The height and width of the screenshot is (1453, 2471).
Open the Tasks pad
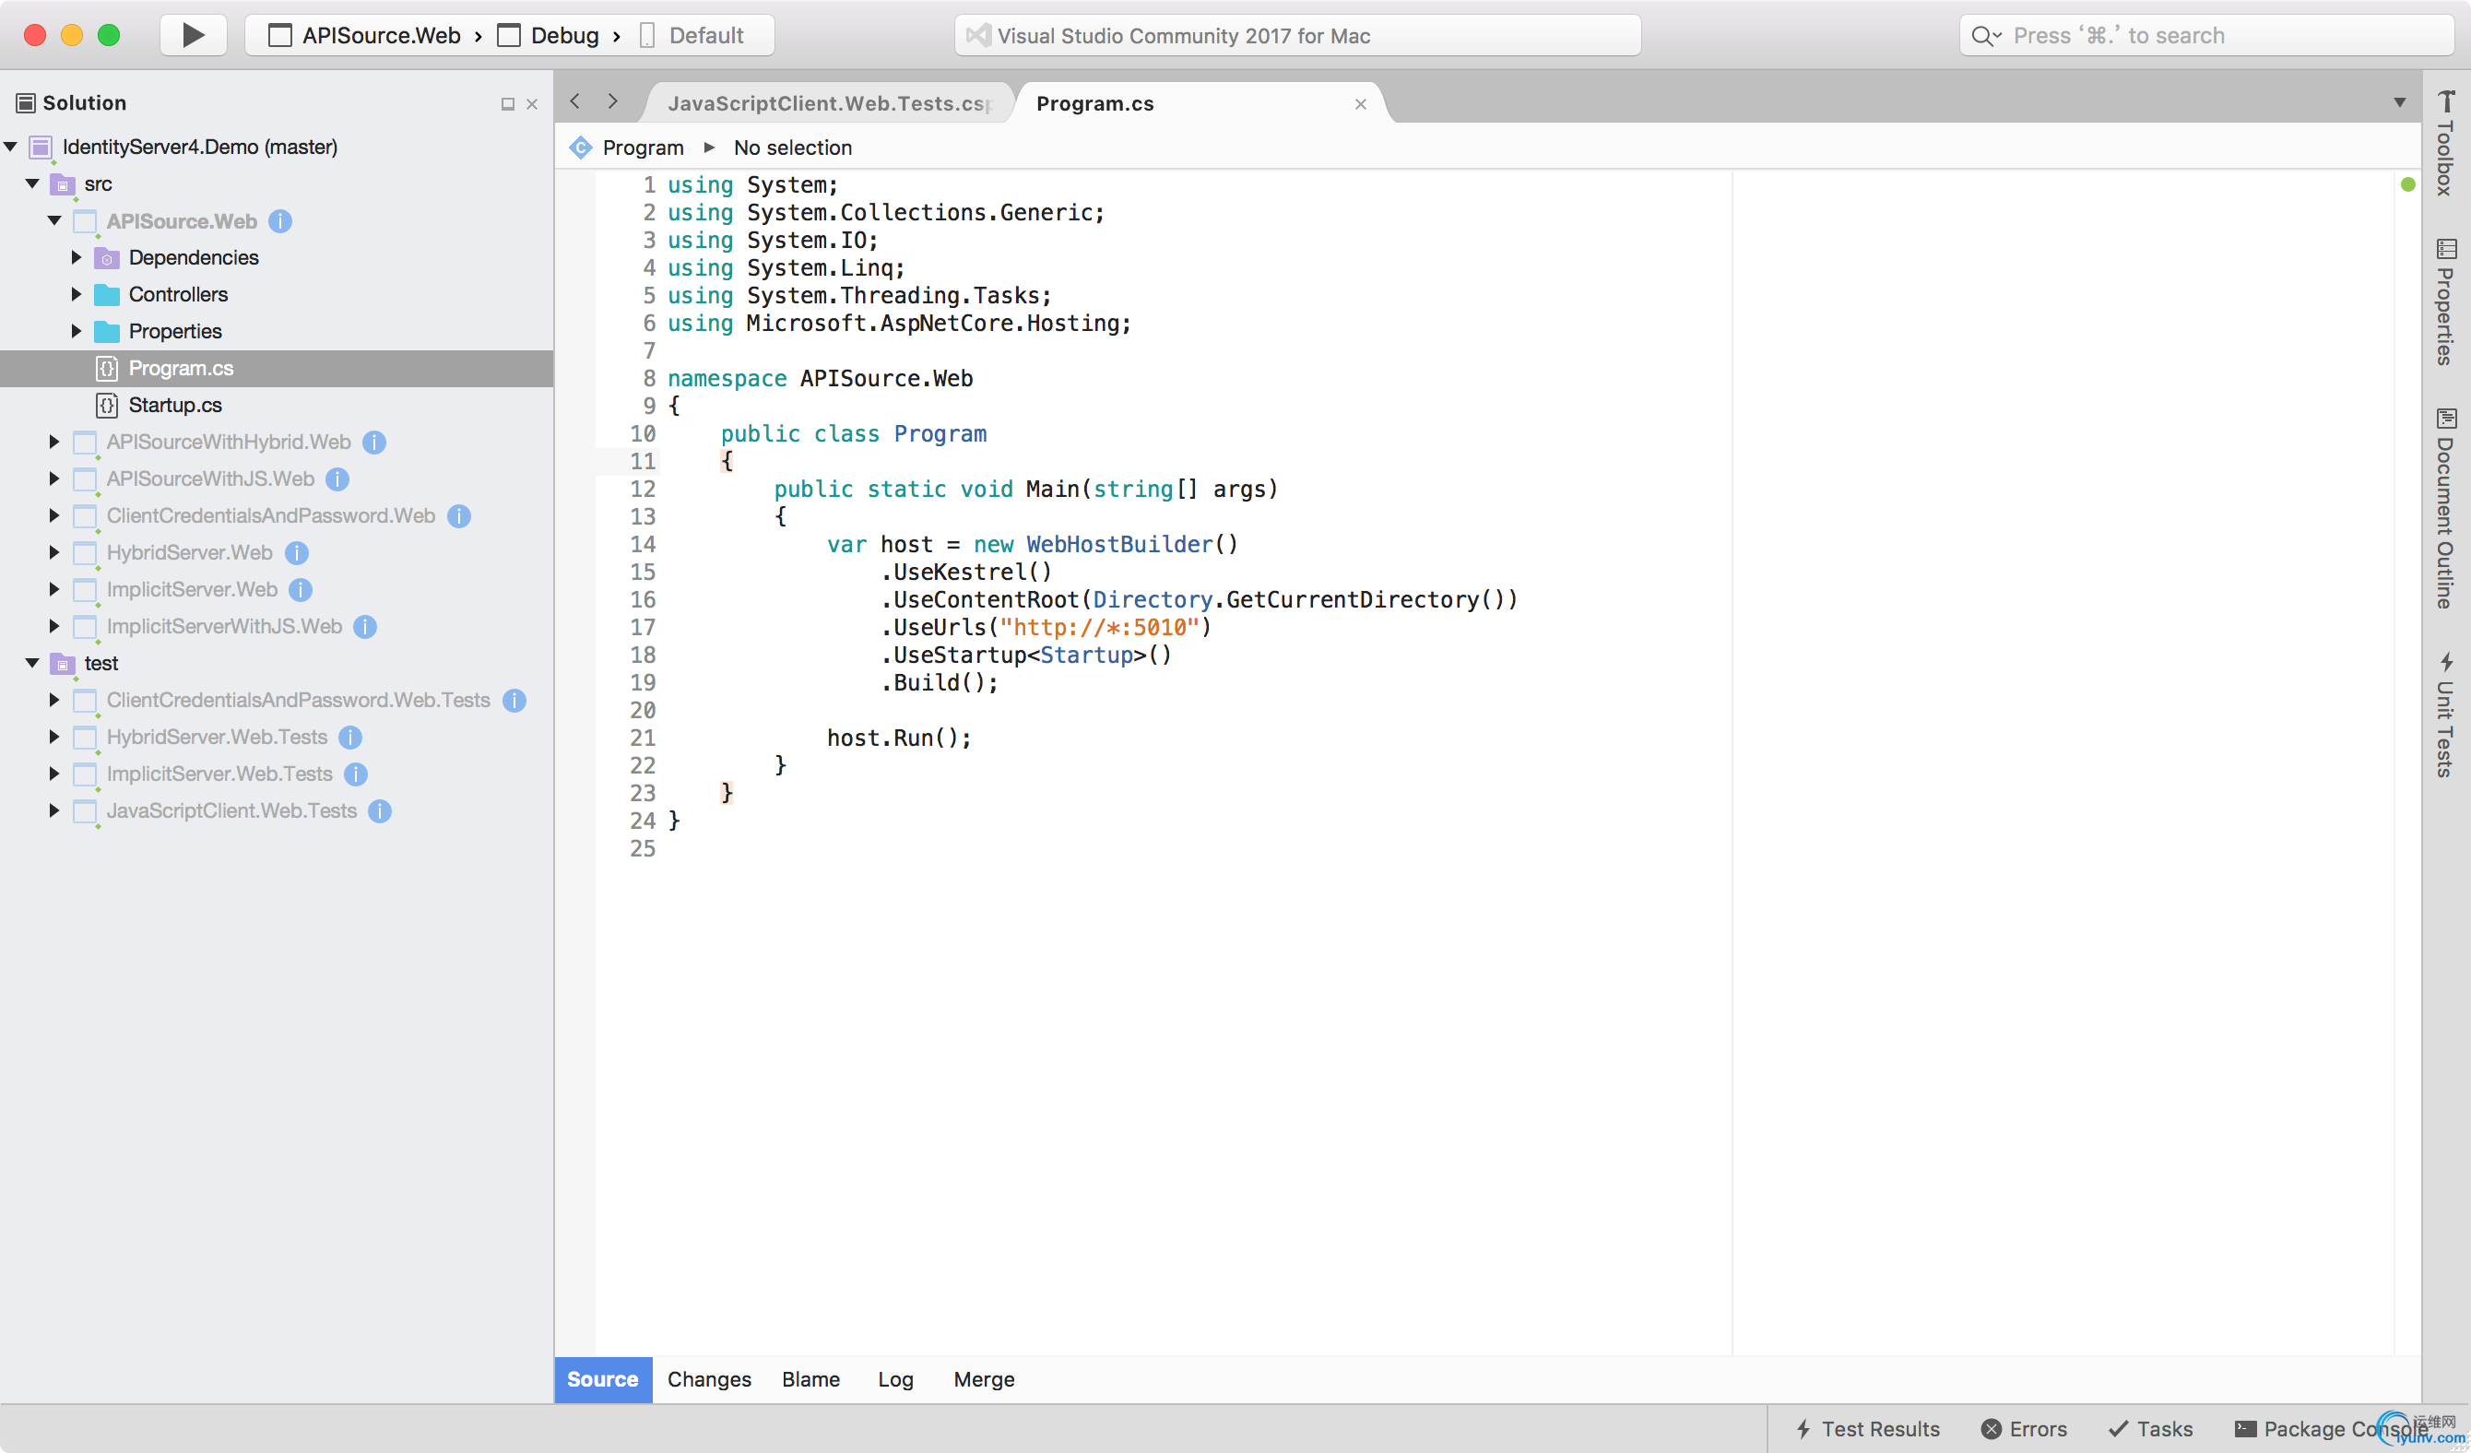(2150, 1428)
